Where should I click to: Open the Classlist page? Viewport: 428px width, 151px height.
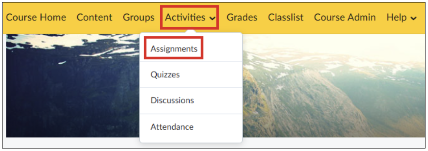coord(286,18)
